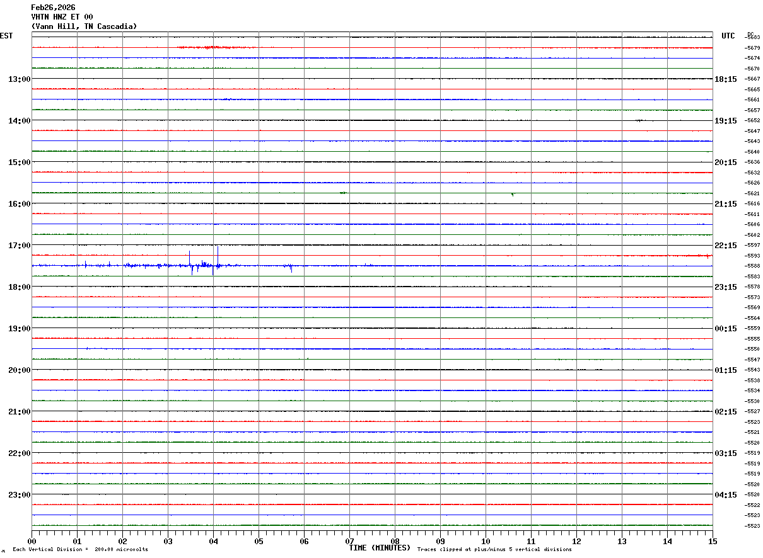Click the "13" minute label on time axis

tap(622, 541)
